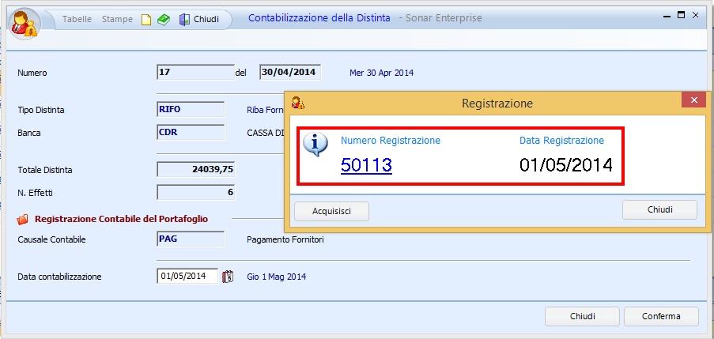Image resolution: width=714 pixels, height=339 pixels.
Task: Click the Sonar Enterprise application logo icon
Action: (22, 22)
